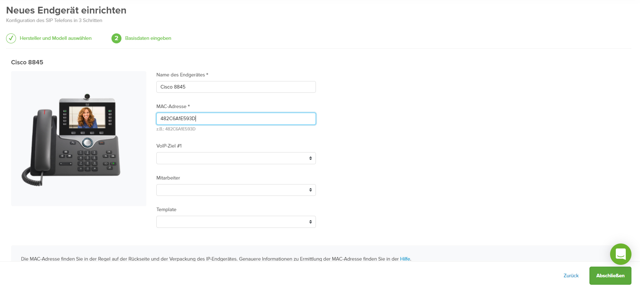Click the Zurück link
640x289 pixels.
pyautogui.click(x=571, y=275)
